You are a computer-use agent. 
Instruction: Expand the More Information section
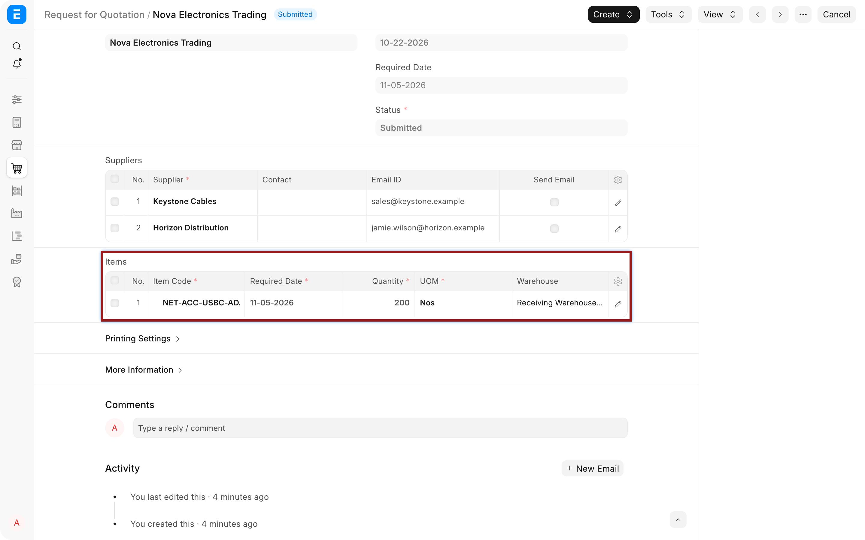pos(143,370)
